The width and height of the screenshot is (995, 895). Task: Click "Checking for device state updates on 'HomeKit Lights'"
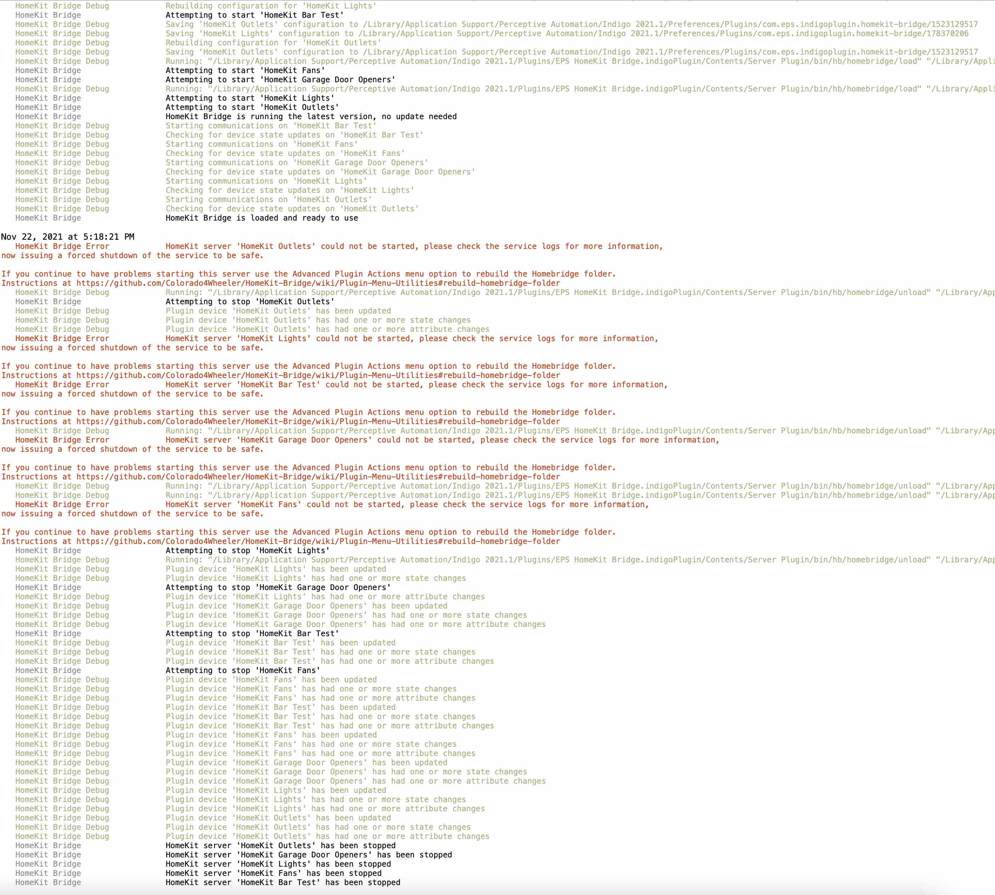[x=290, y=190]
